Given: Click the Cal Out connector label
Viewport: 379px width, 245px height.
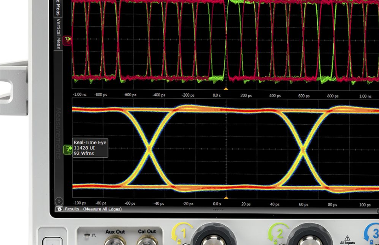Looking at the screenshot, I should [x=147, y=232].
